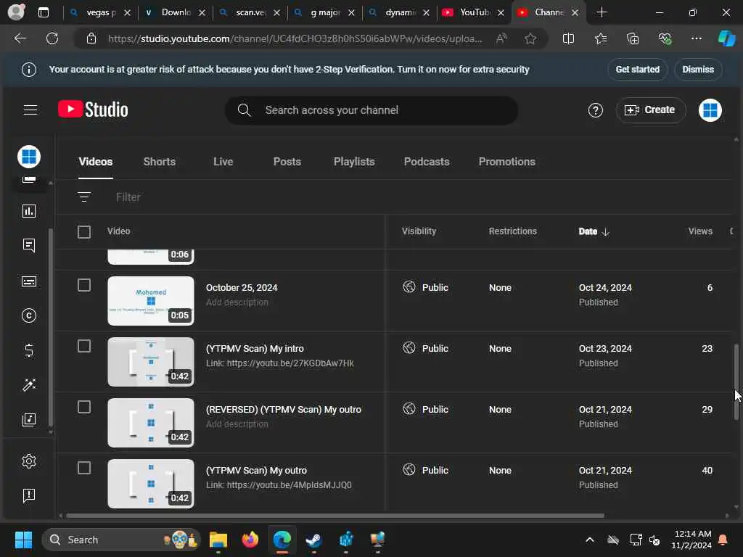Open the October 25, 2024 thumbnail
743x557 pixels.
click(x=151, y=301)
